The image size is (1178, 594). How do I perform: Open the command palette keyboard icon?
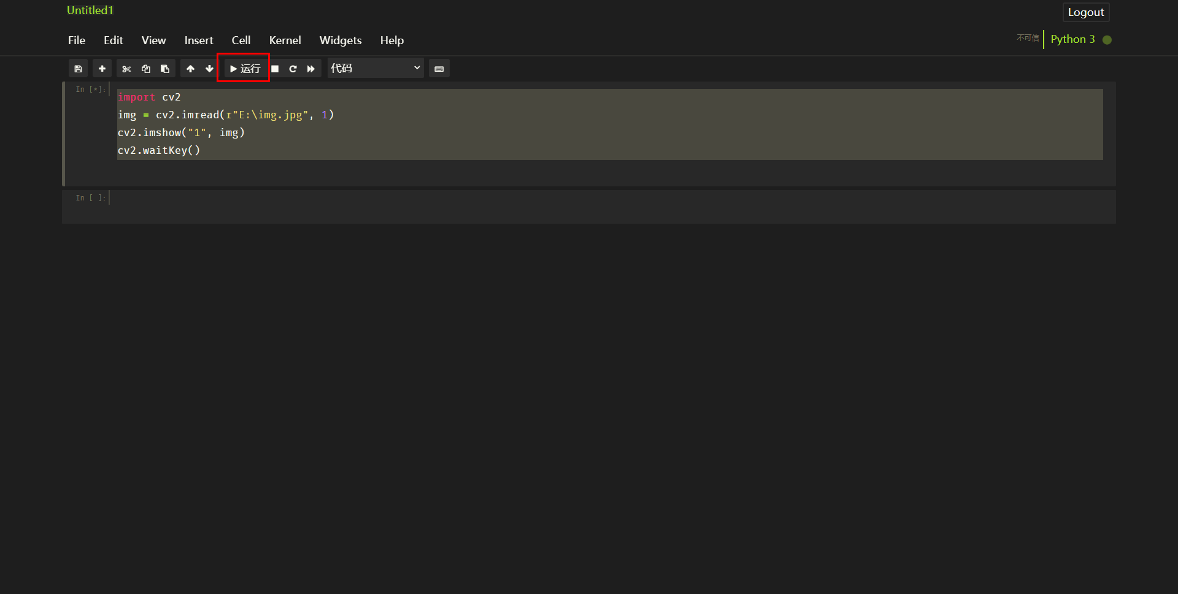pyautogui.click(x=439, y=69)
